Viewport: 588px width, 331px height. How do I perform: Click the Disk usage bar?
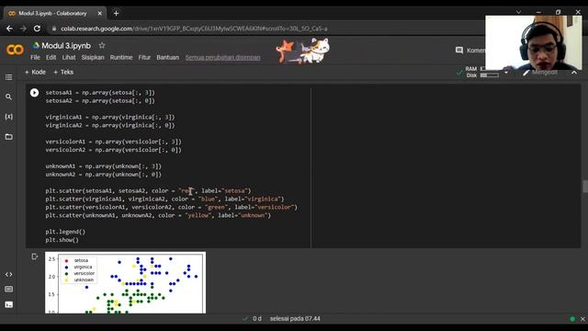click(490, 75)
